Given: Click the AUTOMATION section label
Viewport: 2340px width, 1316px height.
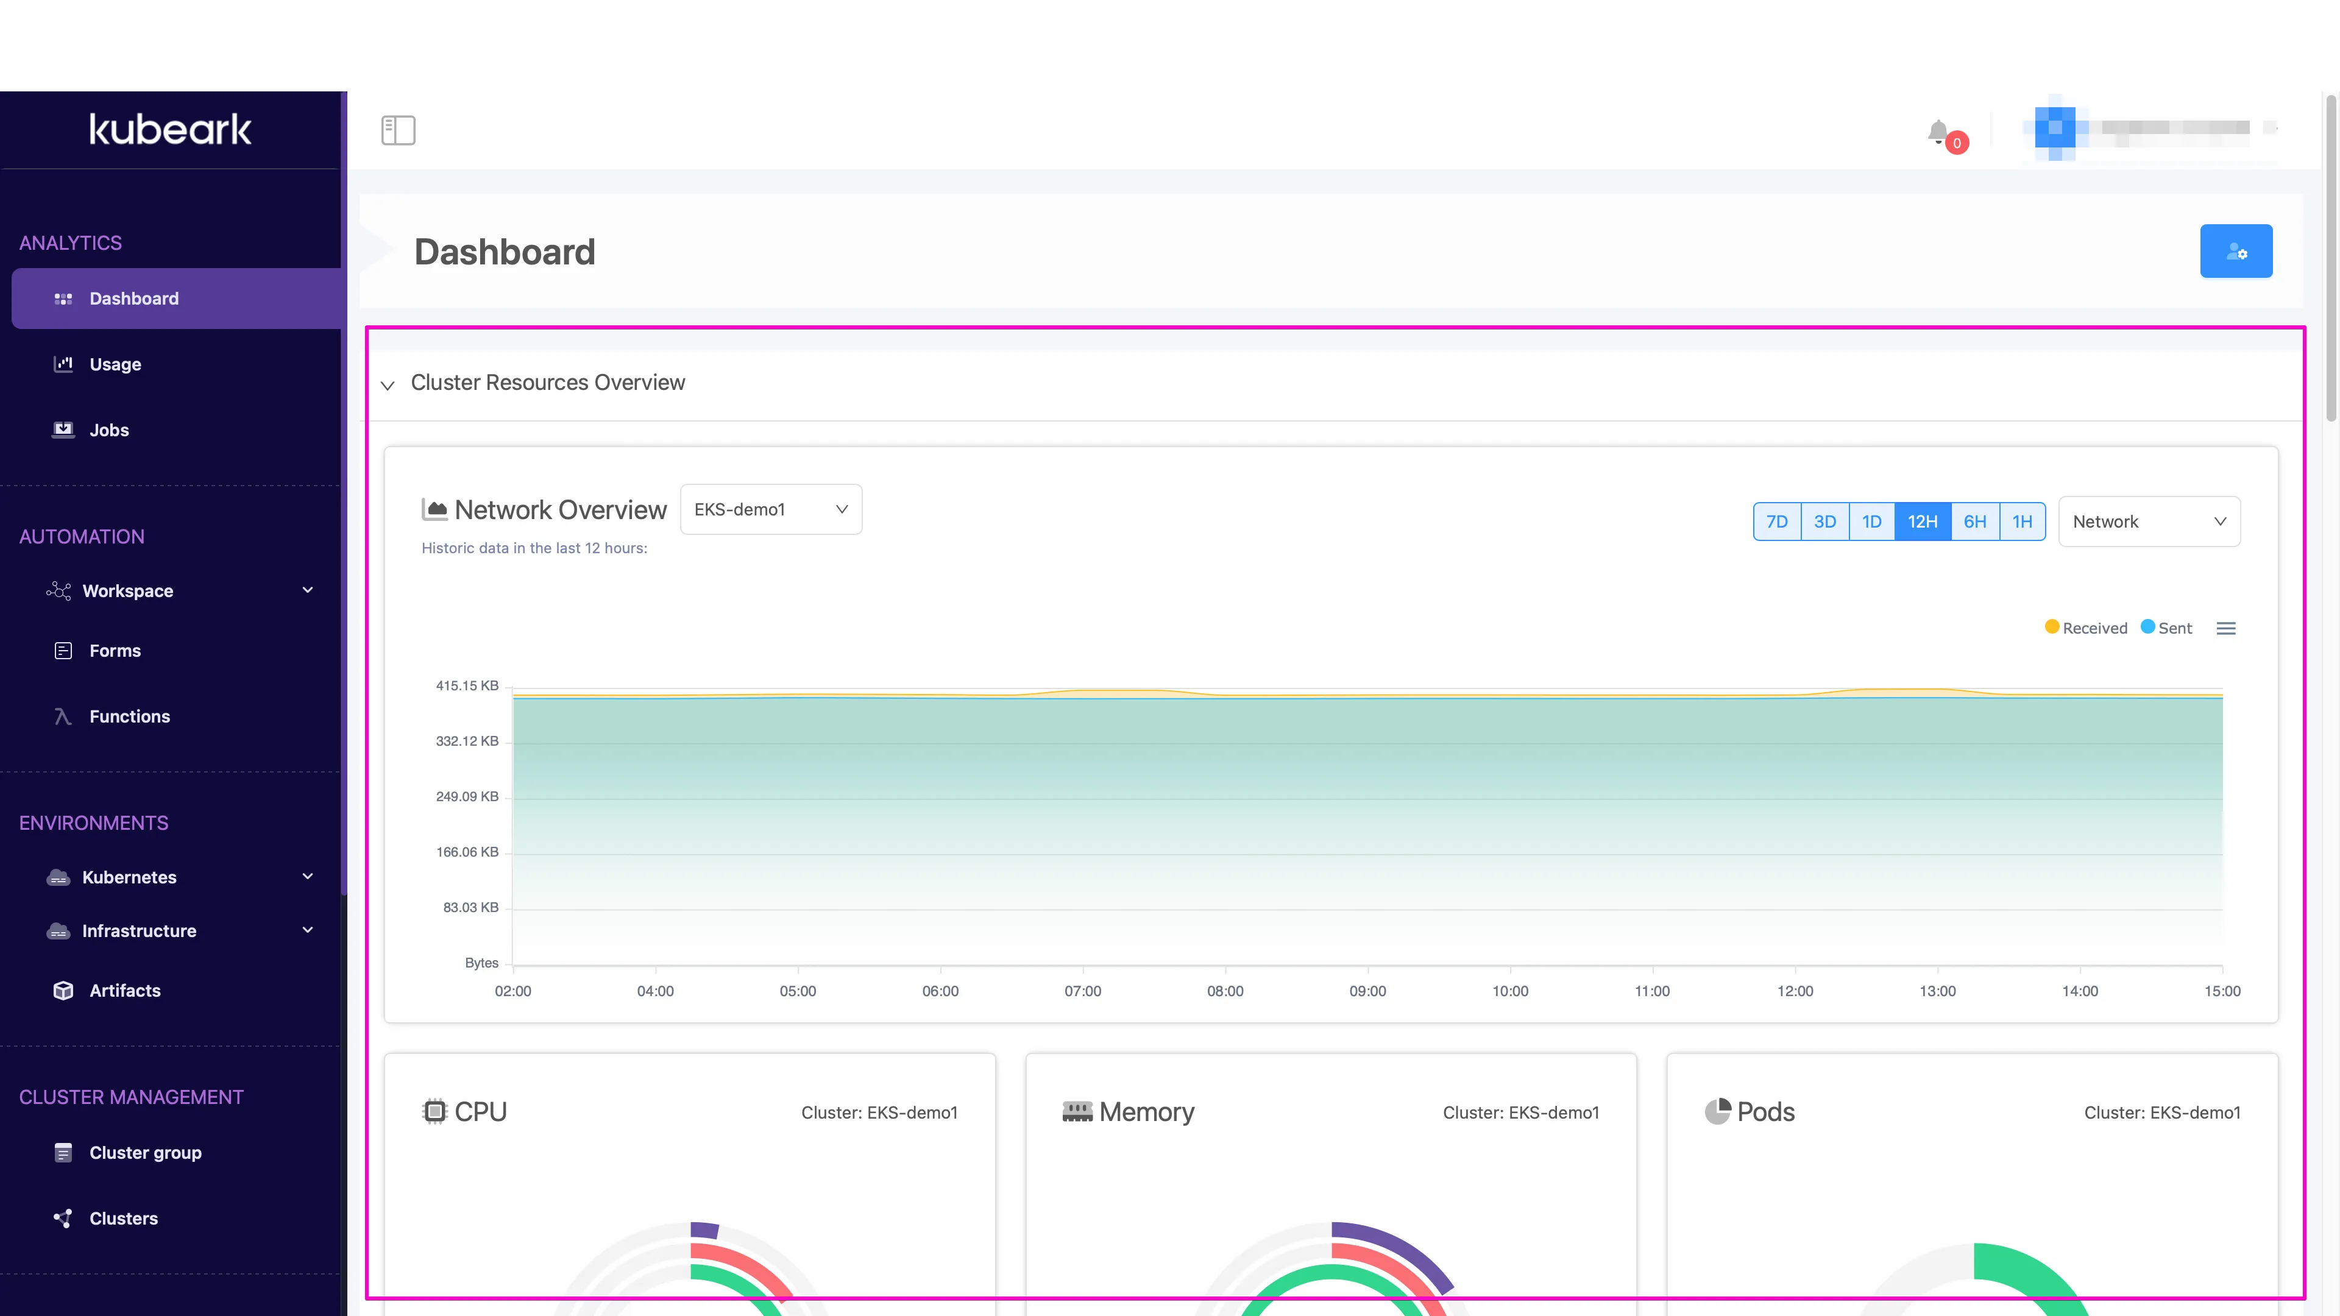Looking at the screenshot, I should (x=82, y=537).
